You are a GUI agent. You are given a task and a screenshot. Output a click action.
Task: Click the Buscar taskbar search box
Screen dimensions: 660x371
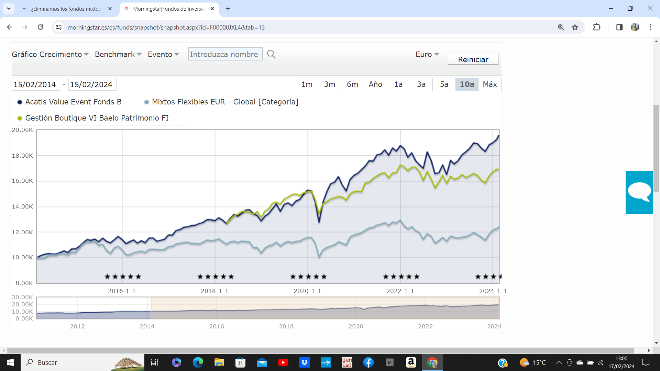point(82,362)
